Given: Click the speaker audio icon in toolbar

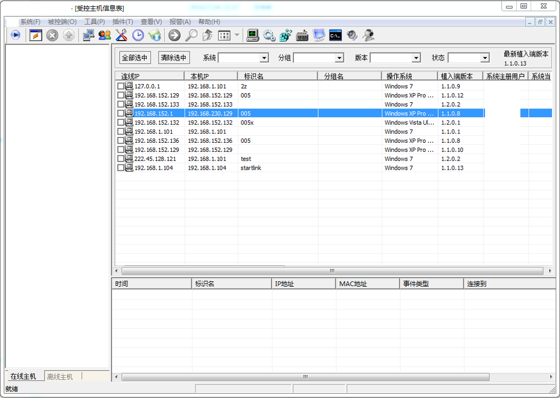Looking at the screenshot, I should 352,35.
